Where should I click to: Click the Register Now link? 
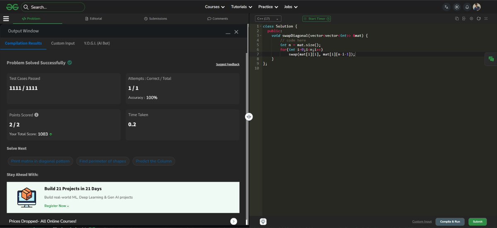point(57,206)
